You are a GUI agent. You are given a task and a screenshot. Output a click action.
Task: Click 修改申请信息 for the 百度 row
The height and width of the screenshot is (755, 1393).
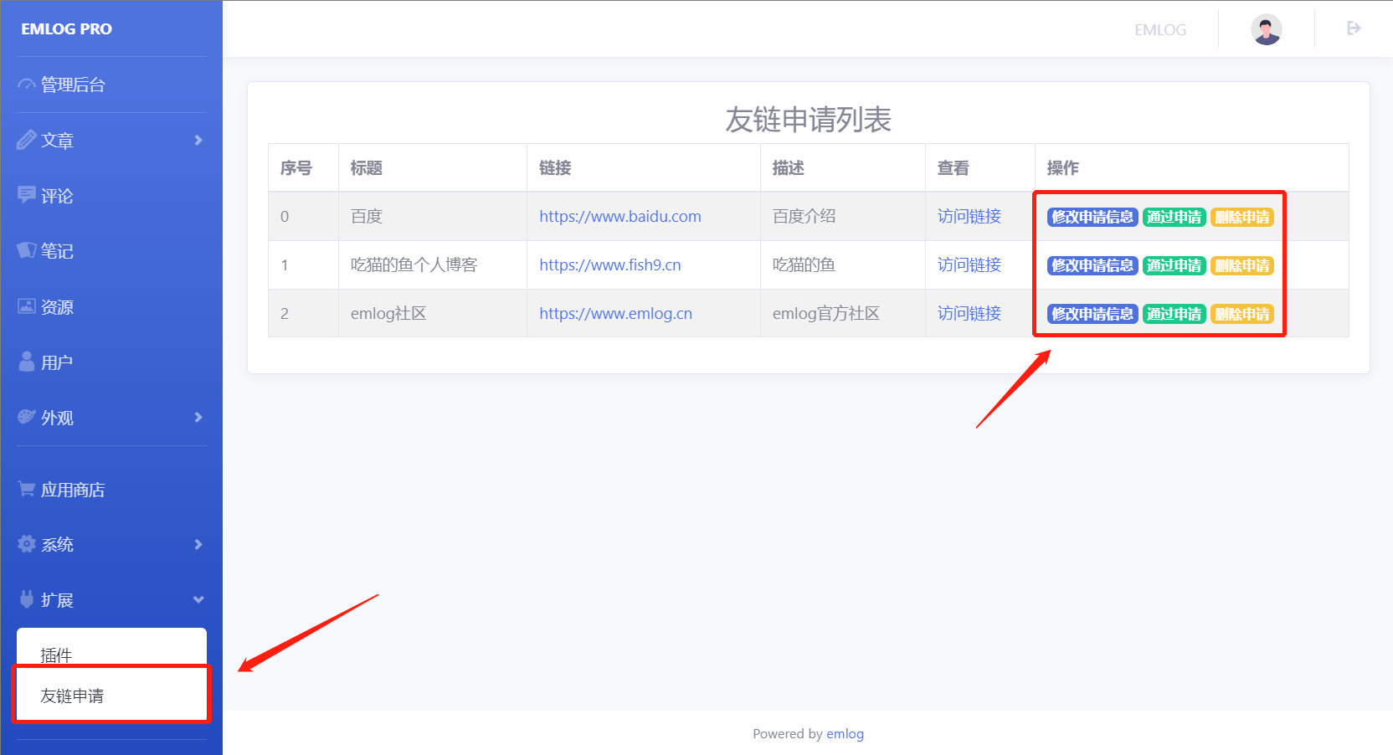(x=1092, y=217)
